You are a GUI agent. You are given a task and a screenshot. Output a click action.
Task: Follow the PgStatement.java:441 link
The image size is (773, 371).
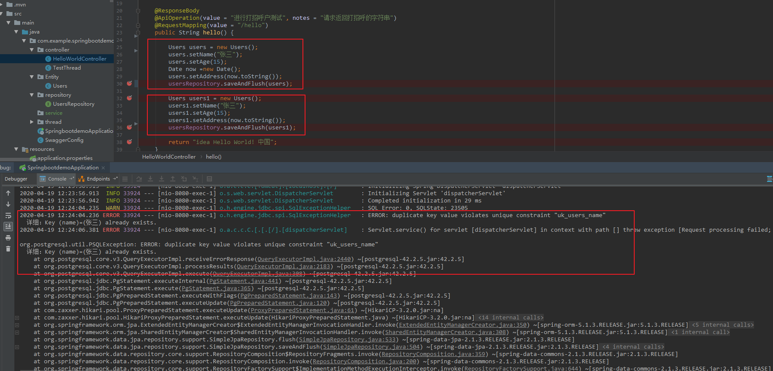(x=244, y=281)
